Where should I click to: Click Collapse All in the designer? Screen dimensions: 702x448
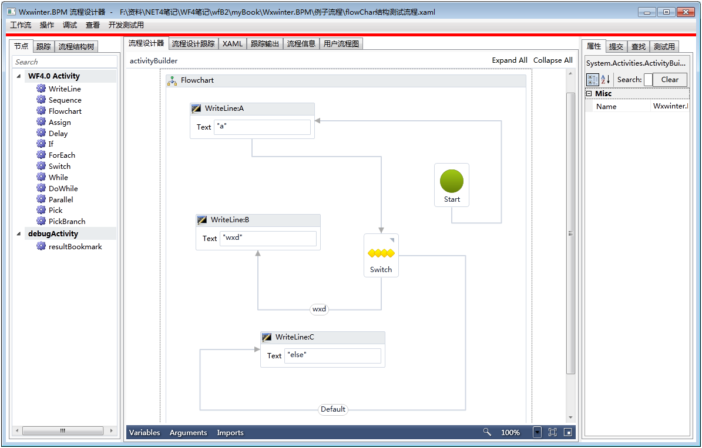point(552,60)
